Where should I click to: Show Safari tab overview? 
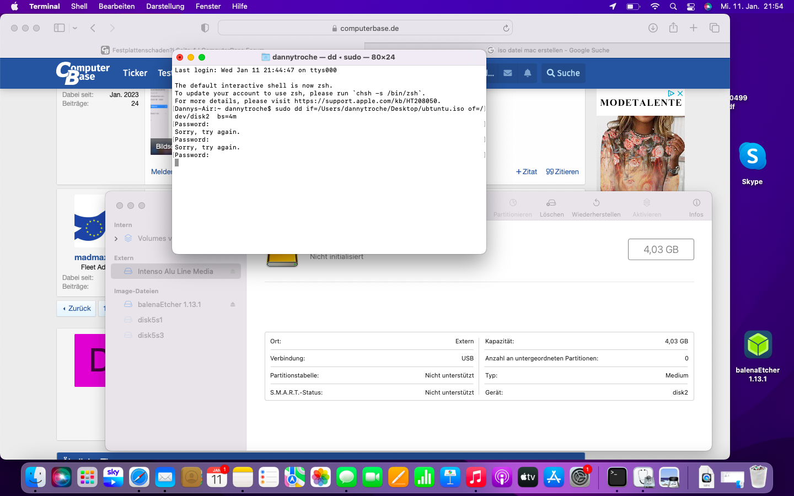(x=714, y=28)
